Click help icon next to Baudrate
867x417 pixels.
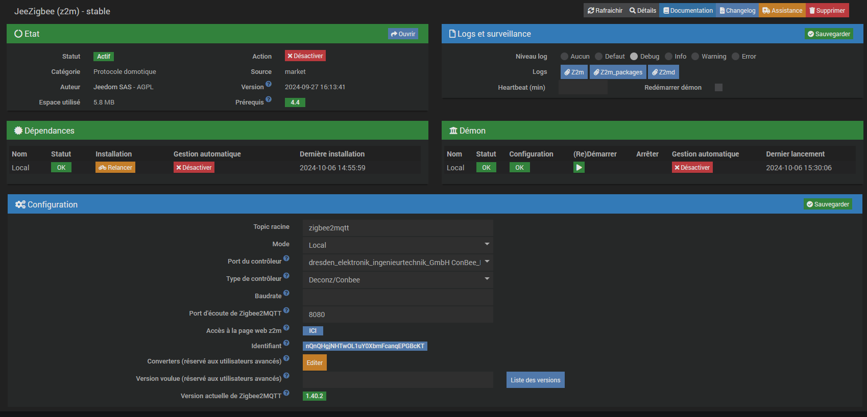tap(286, 293)
